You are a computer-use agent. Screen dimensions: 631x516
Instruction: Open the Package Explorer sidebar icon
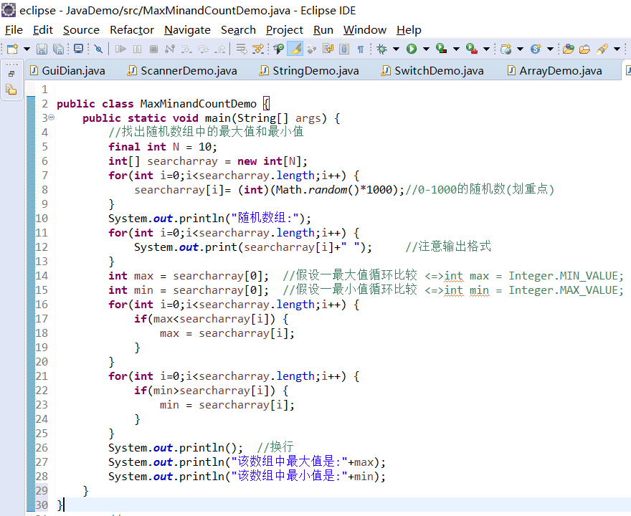(x=11, y=90)
